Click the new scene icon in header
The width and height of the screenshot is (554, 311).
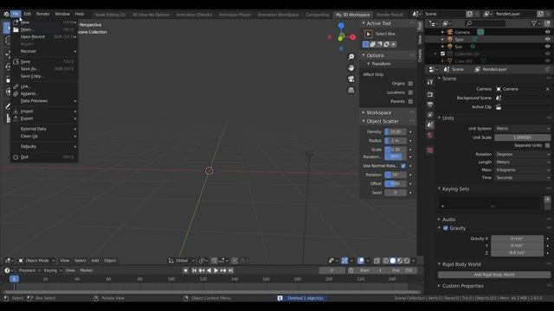[469, 14]
